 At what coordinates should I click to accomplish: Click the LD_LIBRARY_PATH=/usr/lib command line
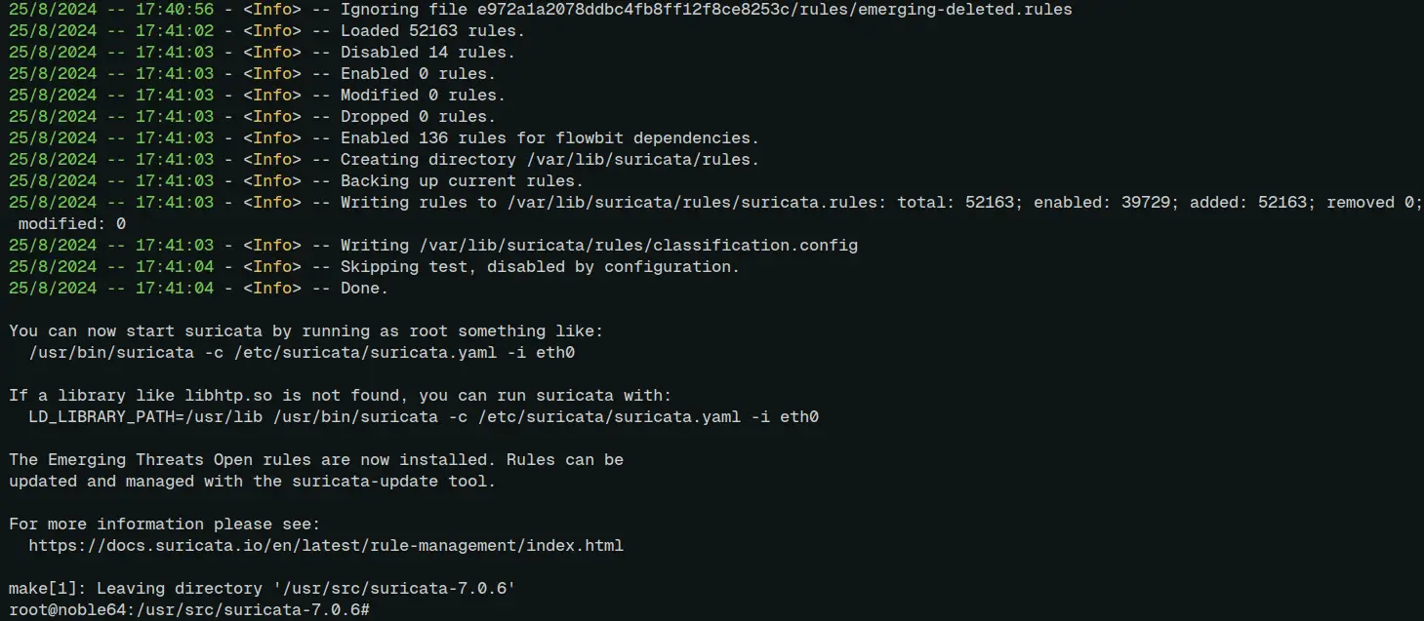click(x=424, y=416)
